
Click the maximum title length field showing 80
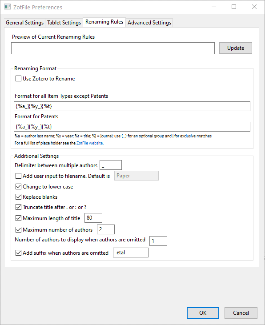tap(93, 218)
